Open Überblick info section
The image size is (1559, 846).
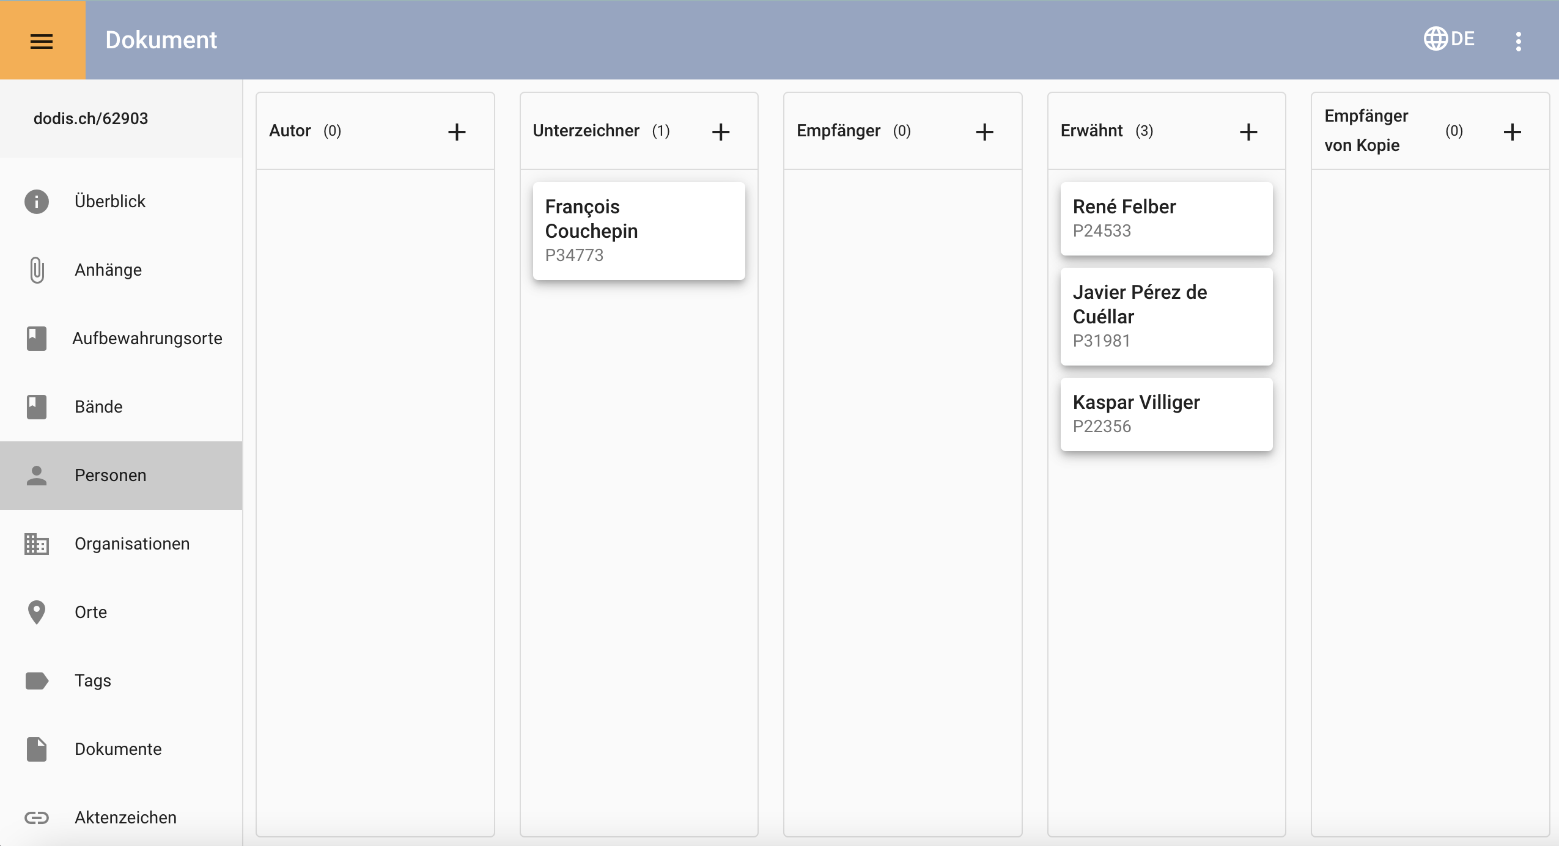(110, 202)
